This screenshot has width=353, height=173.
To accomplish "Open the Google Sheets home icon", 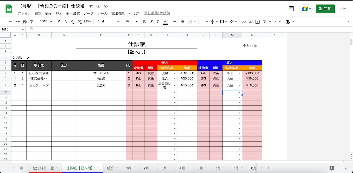I will (9, 9).
